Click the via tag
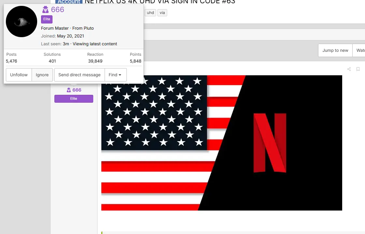The width and height of the screenshot is (365, 234). 162,13
